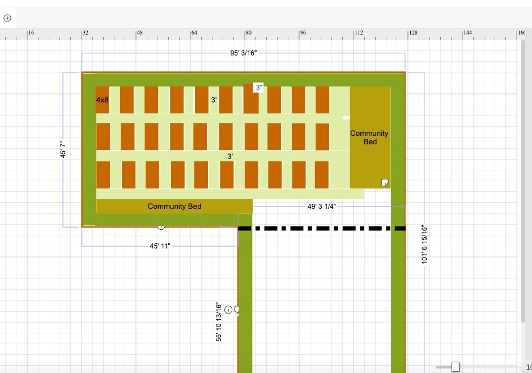Select the 49' 3 1/4" dimension label
The image size is (532, 373).
(322, 207)
